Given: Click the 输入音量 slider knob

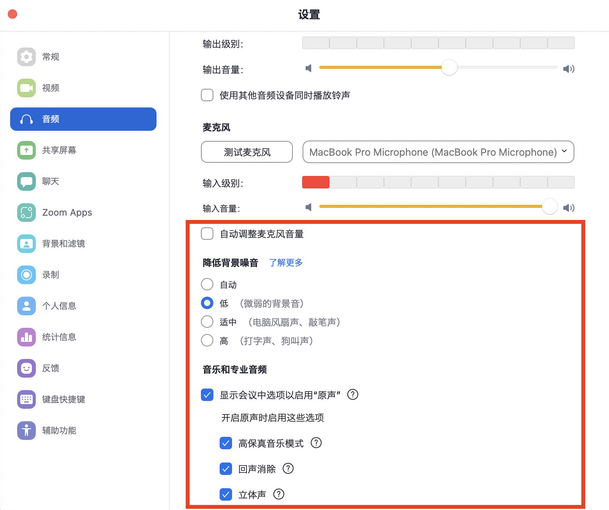Looking at the screenshot, I should tap(550, 206).
